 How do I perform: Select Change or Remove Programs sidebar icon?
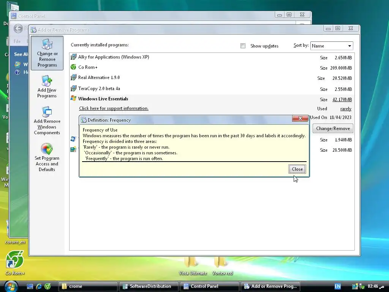pyautogui.click(x=47, y=53)
